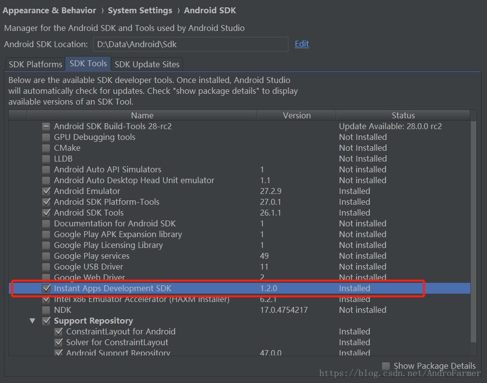The image size is (487, 383).
Task: Click Update Available: 28.0.0 rc2 status
Action: [x=390, y=126]
